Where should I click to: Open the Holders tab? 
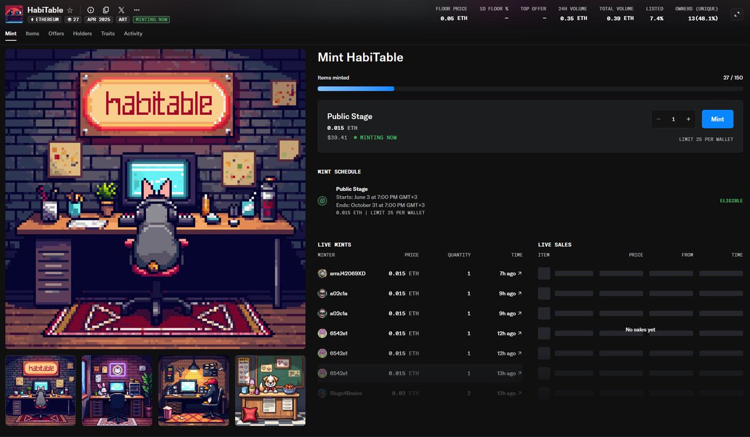click(82, 34)
